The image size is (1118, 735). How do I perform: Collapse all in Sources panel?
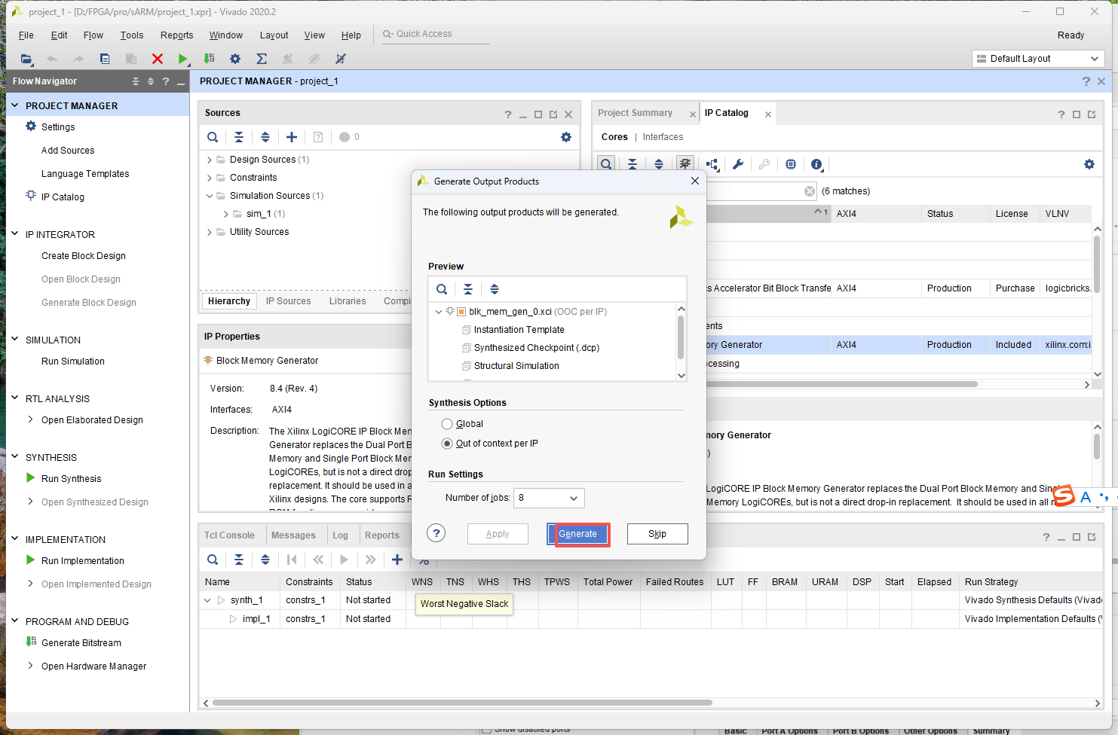(x=239, y=137)
